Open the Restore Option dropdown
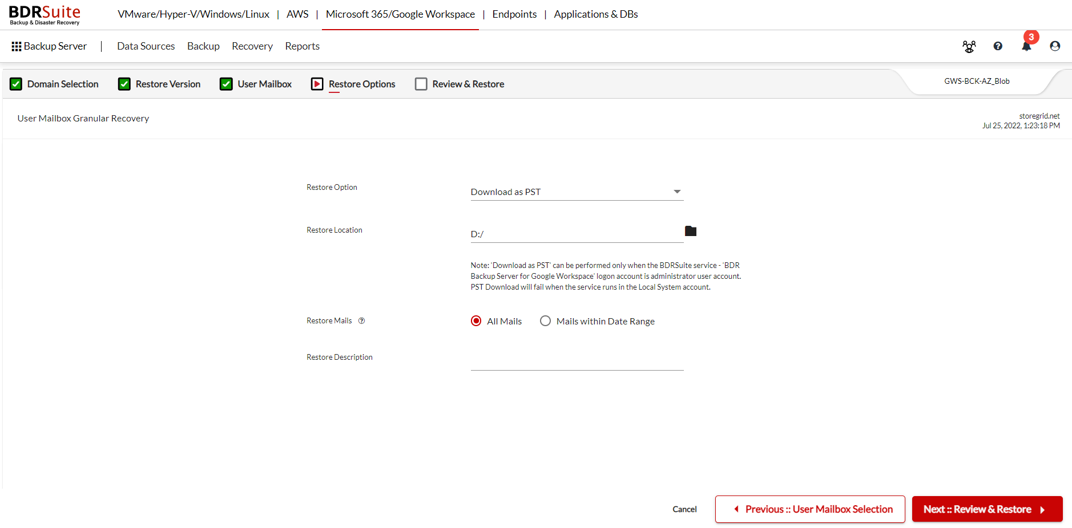 pyautogui.click(x=577, y=192)
